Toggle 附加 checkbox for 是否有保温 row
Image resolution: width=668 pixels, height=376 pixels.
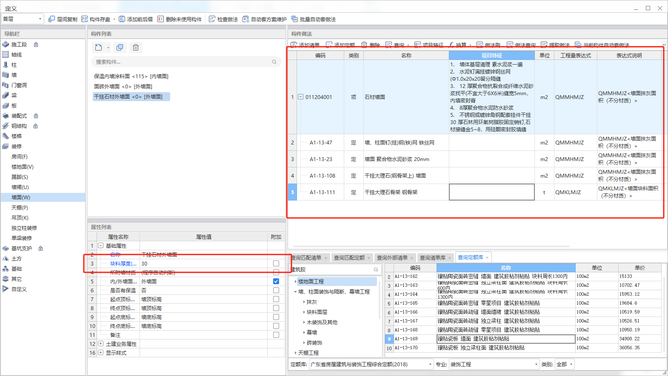(x=276, y=290)
